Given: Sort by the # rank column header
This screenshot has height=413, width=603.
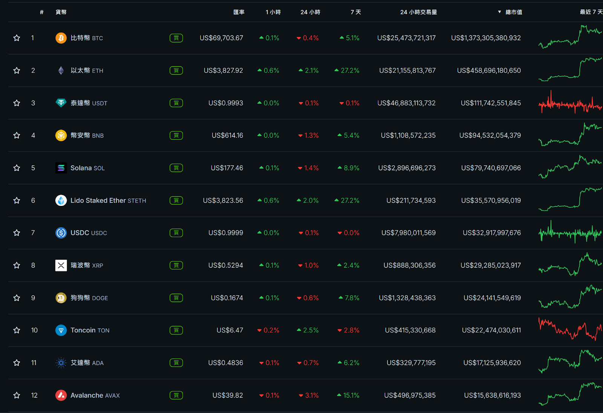Looking at the screenshot, I should click(x=42, y=12).
